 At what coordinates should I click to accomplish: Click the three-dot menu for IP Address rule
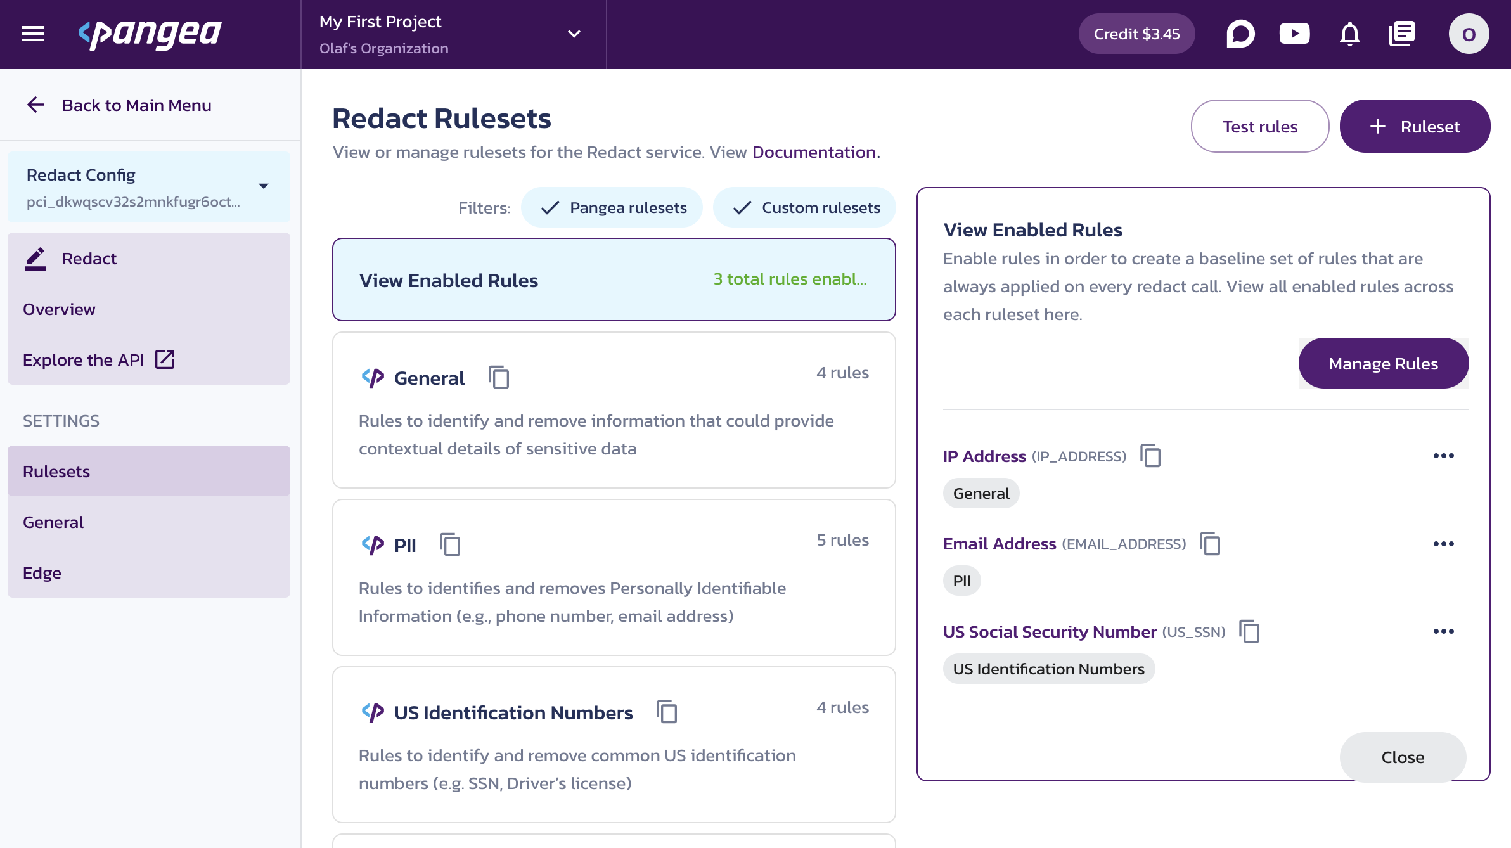pyautogui.click(x=1444, y=454)
